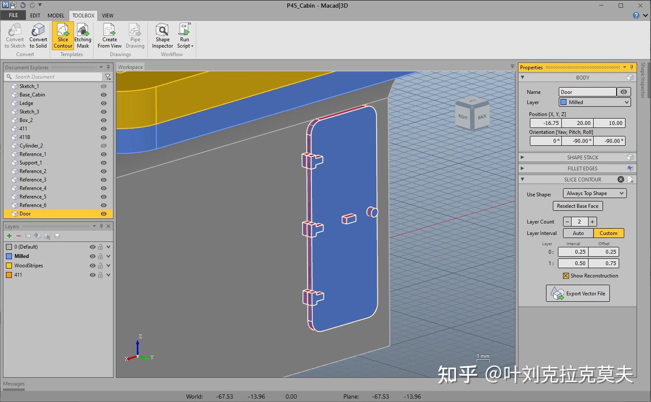The image size is (651, 402).
Task: Enable Show Reconstruction checkbox
Action: 566,275
